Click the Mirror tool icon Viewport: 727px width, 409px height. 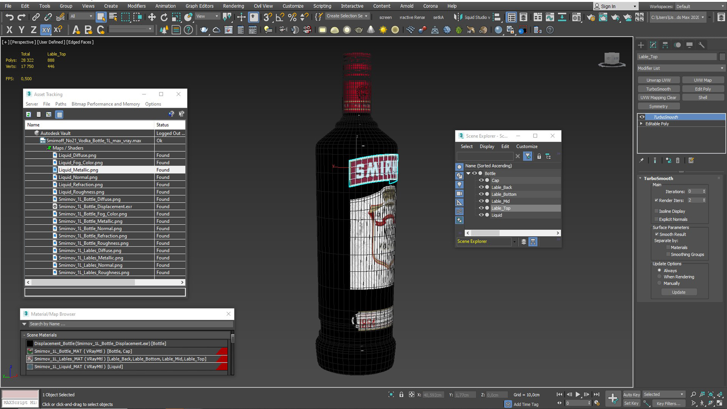click(458, 17)
